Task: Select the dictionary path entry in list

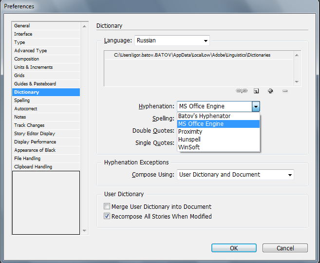Action: (199, 55)
